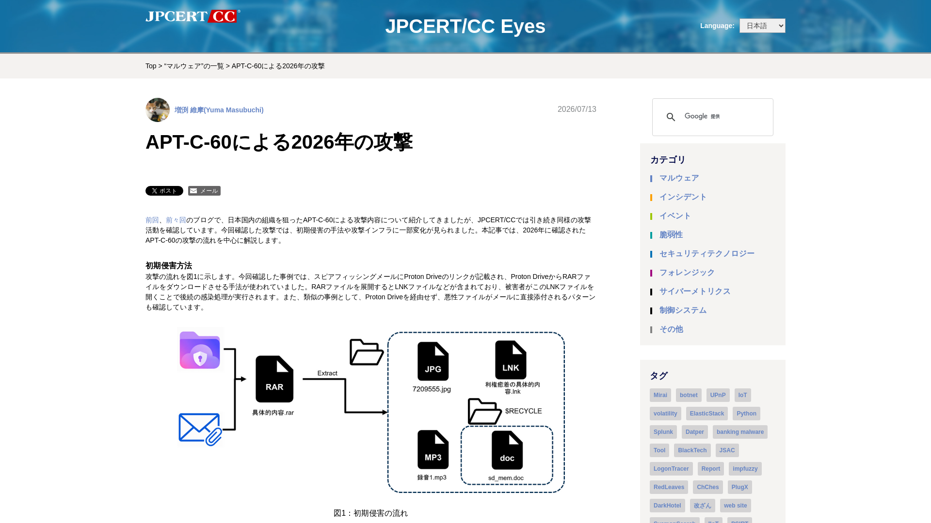
Task: Select the banking malware tag
Action: coord(740,432)
